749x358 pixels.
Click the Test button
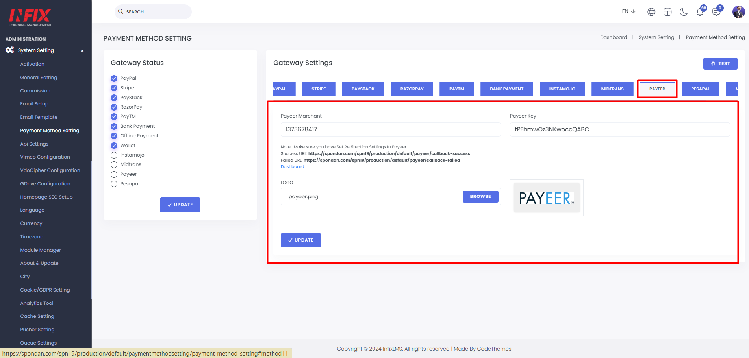pyautogui.click(x=720, y=64)
